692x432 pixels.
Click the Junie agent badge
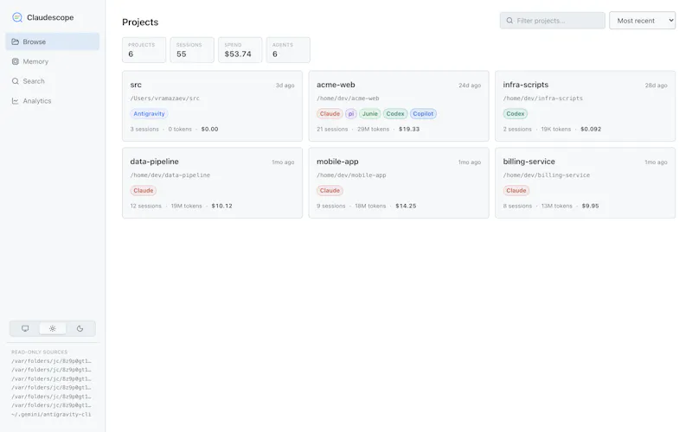(x=370, y=114)
